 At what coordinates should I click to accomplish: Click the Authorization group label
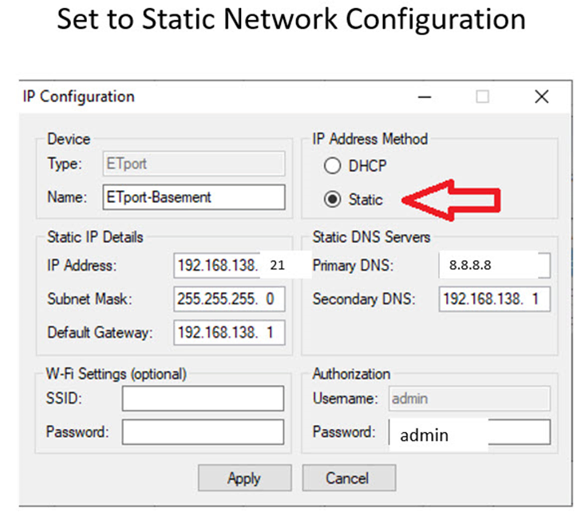351,374
